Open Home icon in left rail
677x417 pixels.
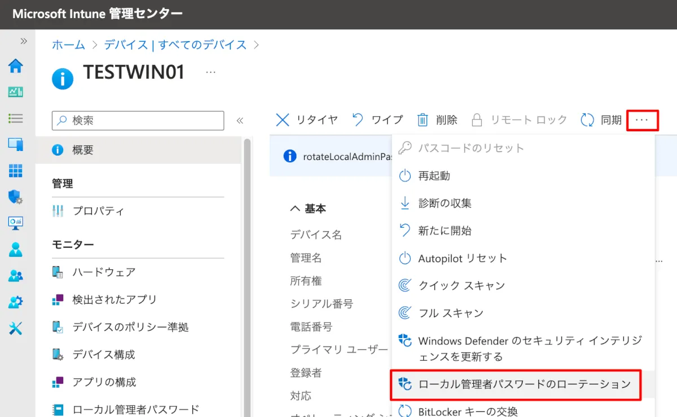pyautogui.click(x=16, y=66)
